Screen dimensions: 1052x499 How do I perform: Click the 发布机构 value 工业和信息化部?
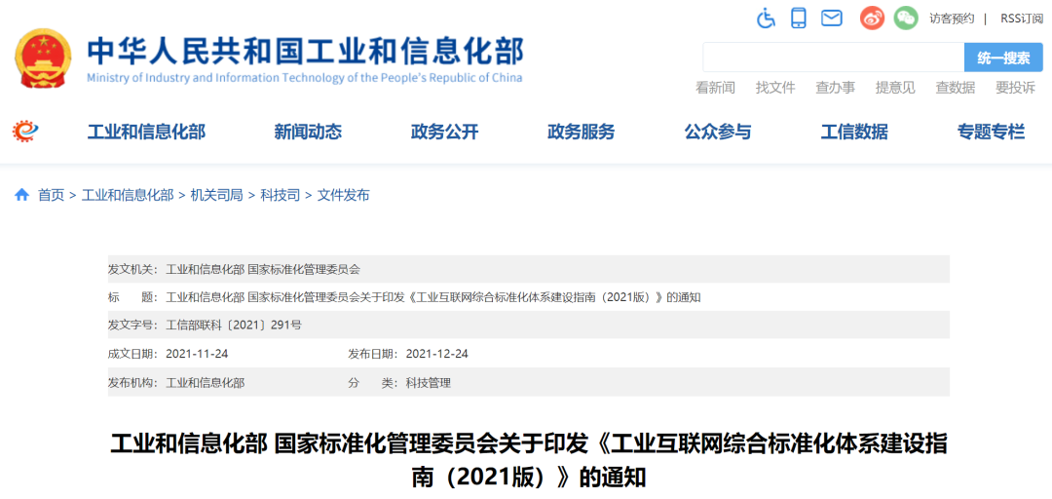[x=206, y=383]
